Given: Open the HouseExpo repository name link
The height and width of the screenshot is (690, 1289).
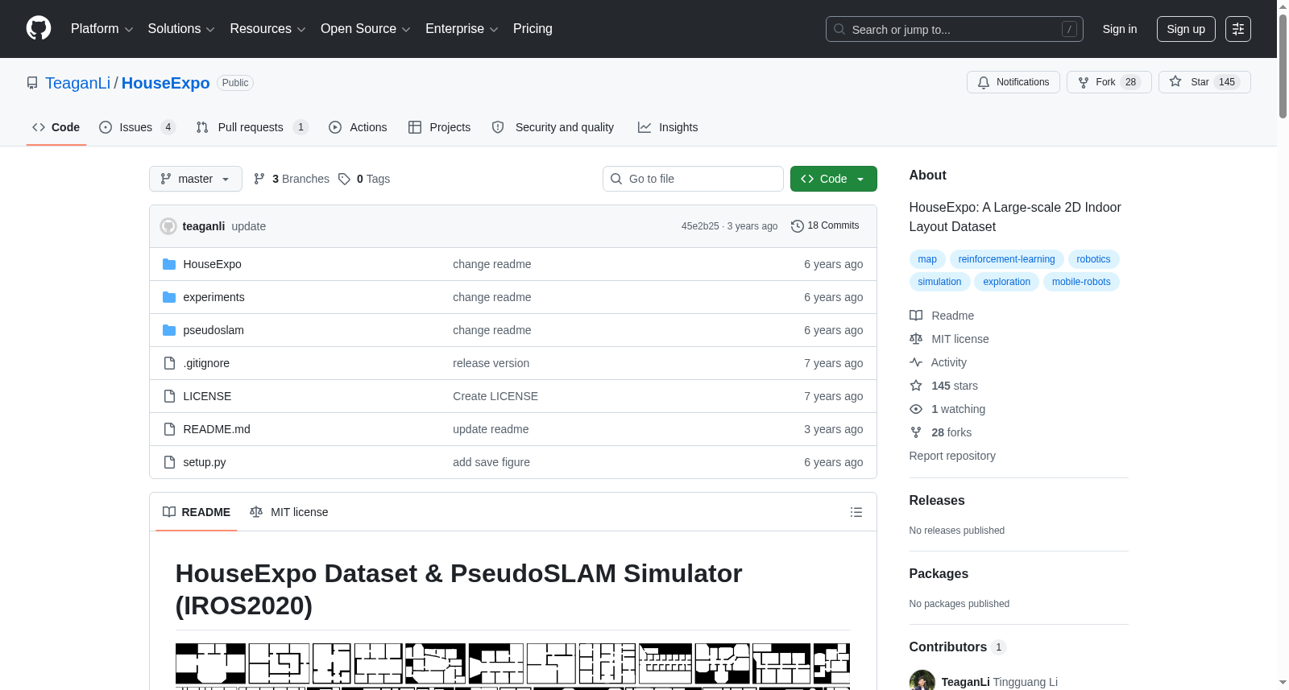Looking at the screenshot, I should coord(165,83).
